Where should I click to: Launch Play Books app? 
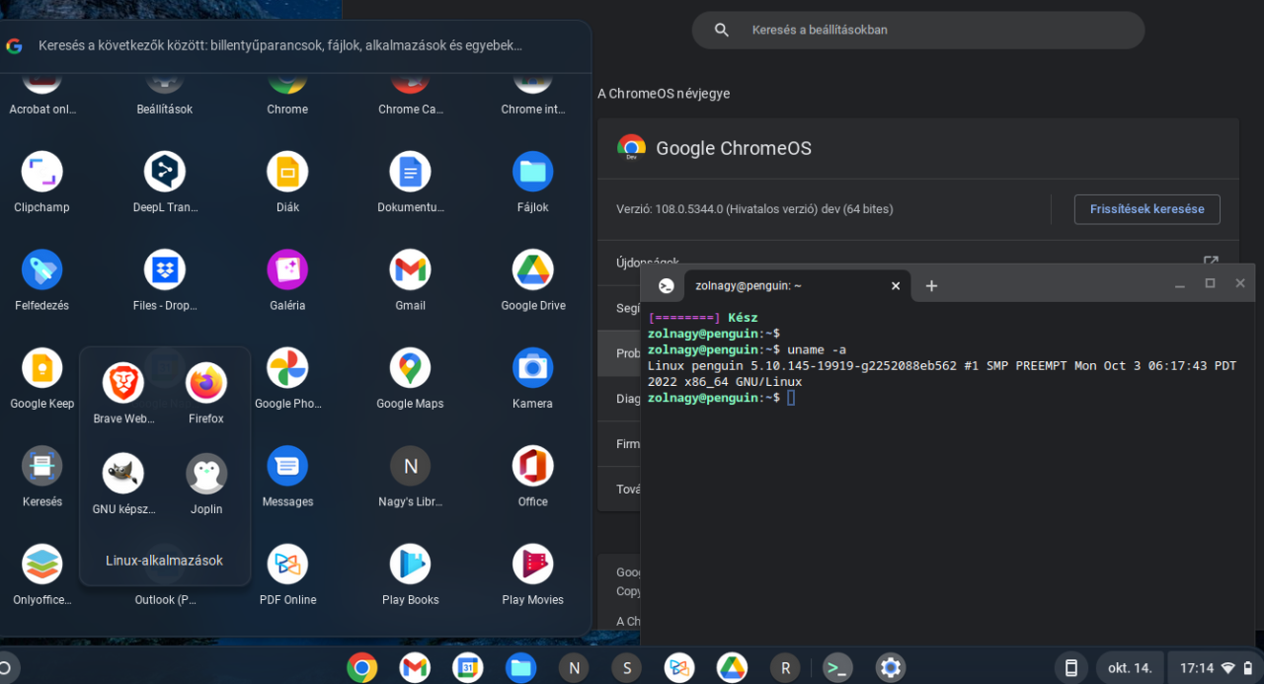[x=410, y=564]
